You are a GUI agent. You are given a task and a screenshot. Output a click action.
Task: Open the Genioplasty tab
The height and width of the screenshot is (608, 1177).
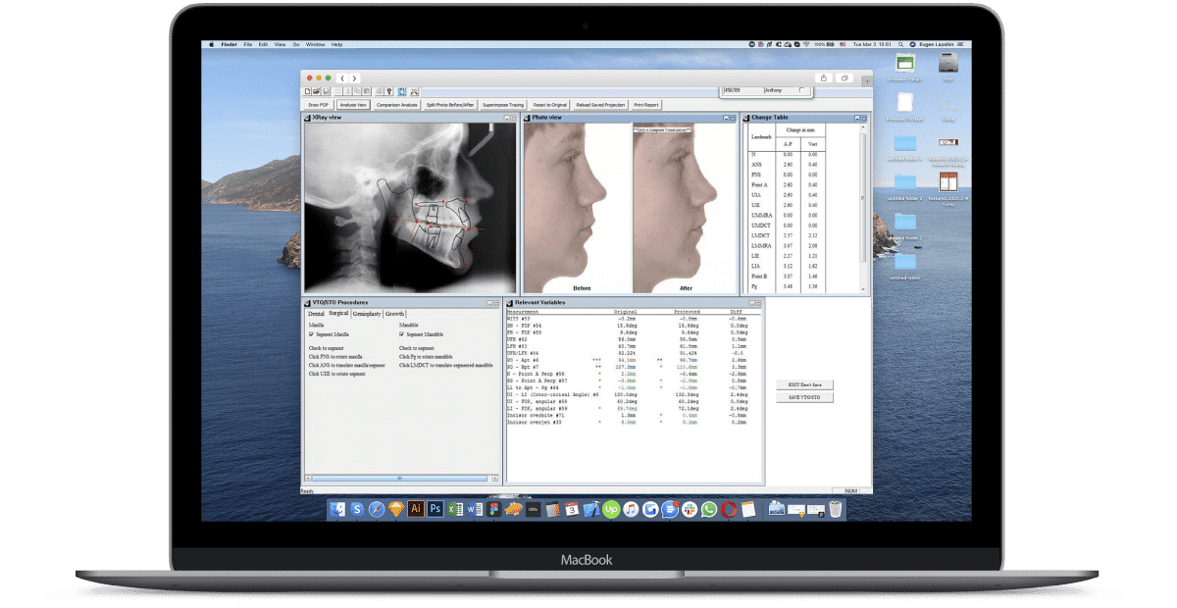tap(367, 314)
